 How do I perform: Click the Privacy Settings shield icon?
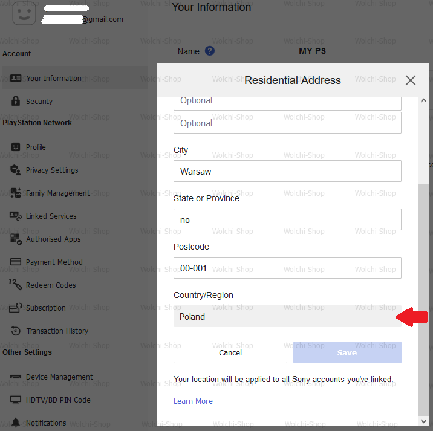coord(16,170)
